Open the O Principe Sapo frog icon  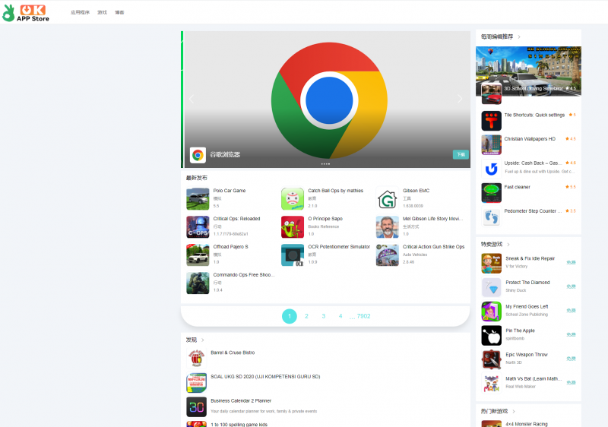tap(293, 226)
